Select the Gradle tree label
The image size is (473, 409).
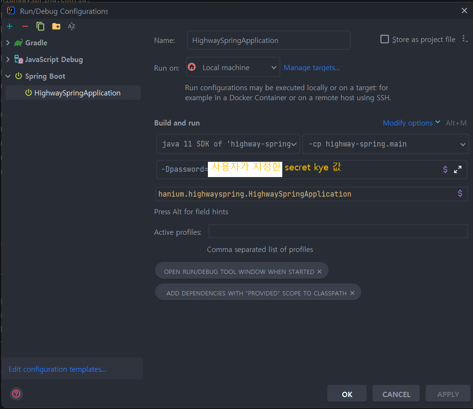(36, 43)
